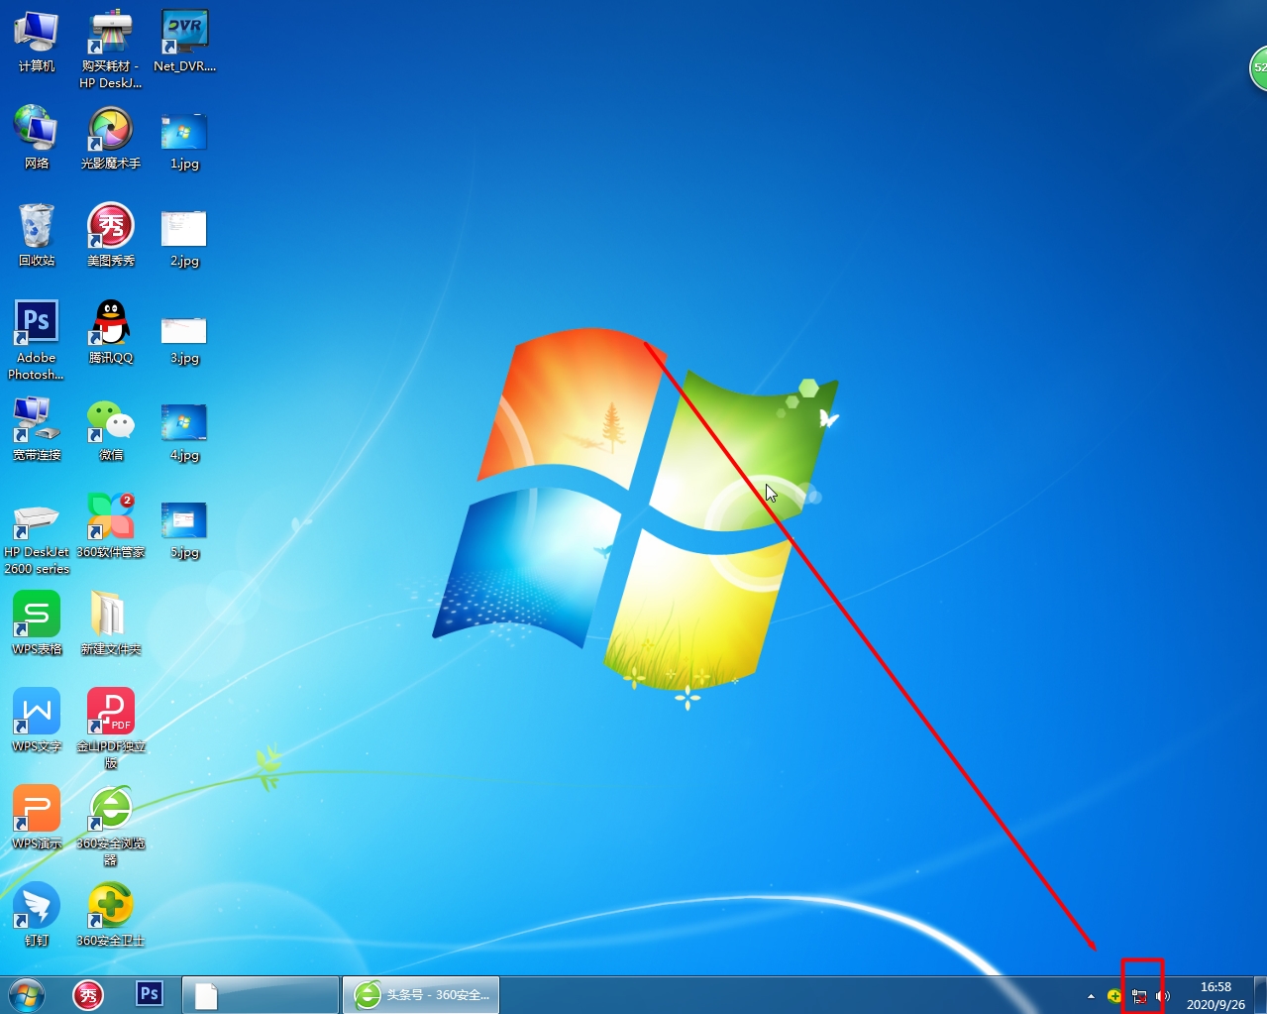Select the 微信 WeChat icon
The image size is (1267, 1014).
[111, 429]
